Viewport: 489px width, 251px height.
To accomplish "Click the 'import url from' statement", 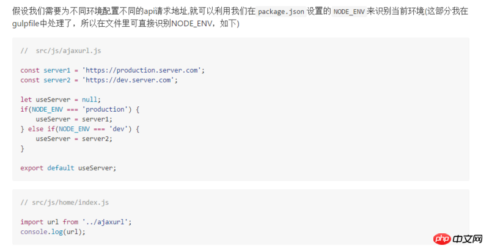I will click(x=49, y=222).
